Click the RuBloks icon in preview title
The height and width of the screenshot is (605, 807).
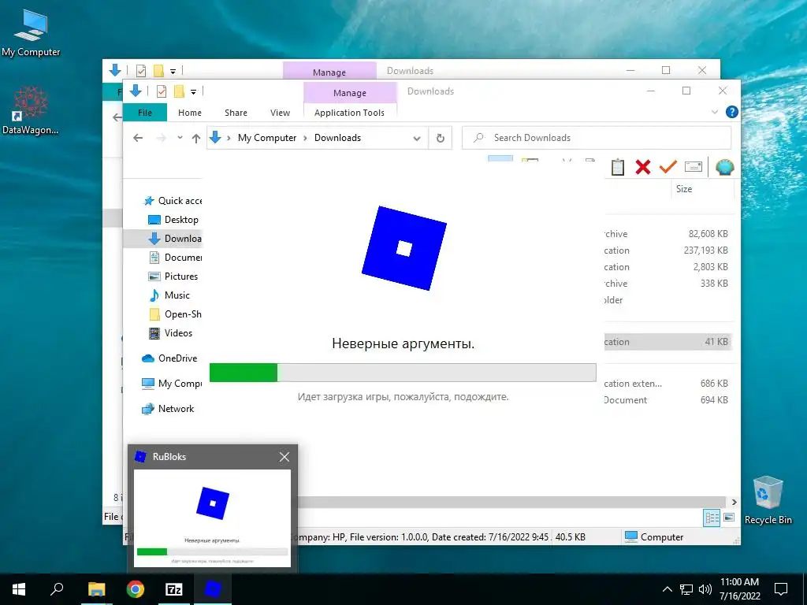[x=140, y=456]
